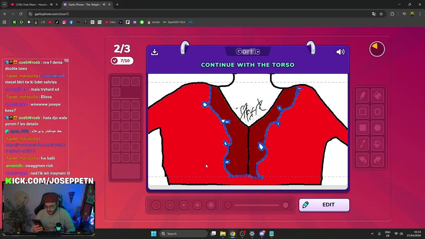Viewport: 425px width, 239px height.
Task: Open the TikTok bookmark
Action: click(x=57, y=22)
